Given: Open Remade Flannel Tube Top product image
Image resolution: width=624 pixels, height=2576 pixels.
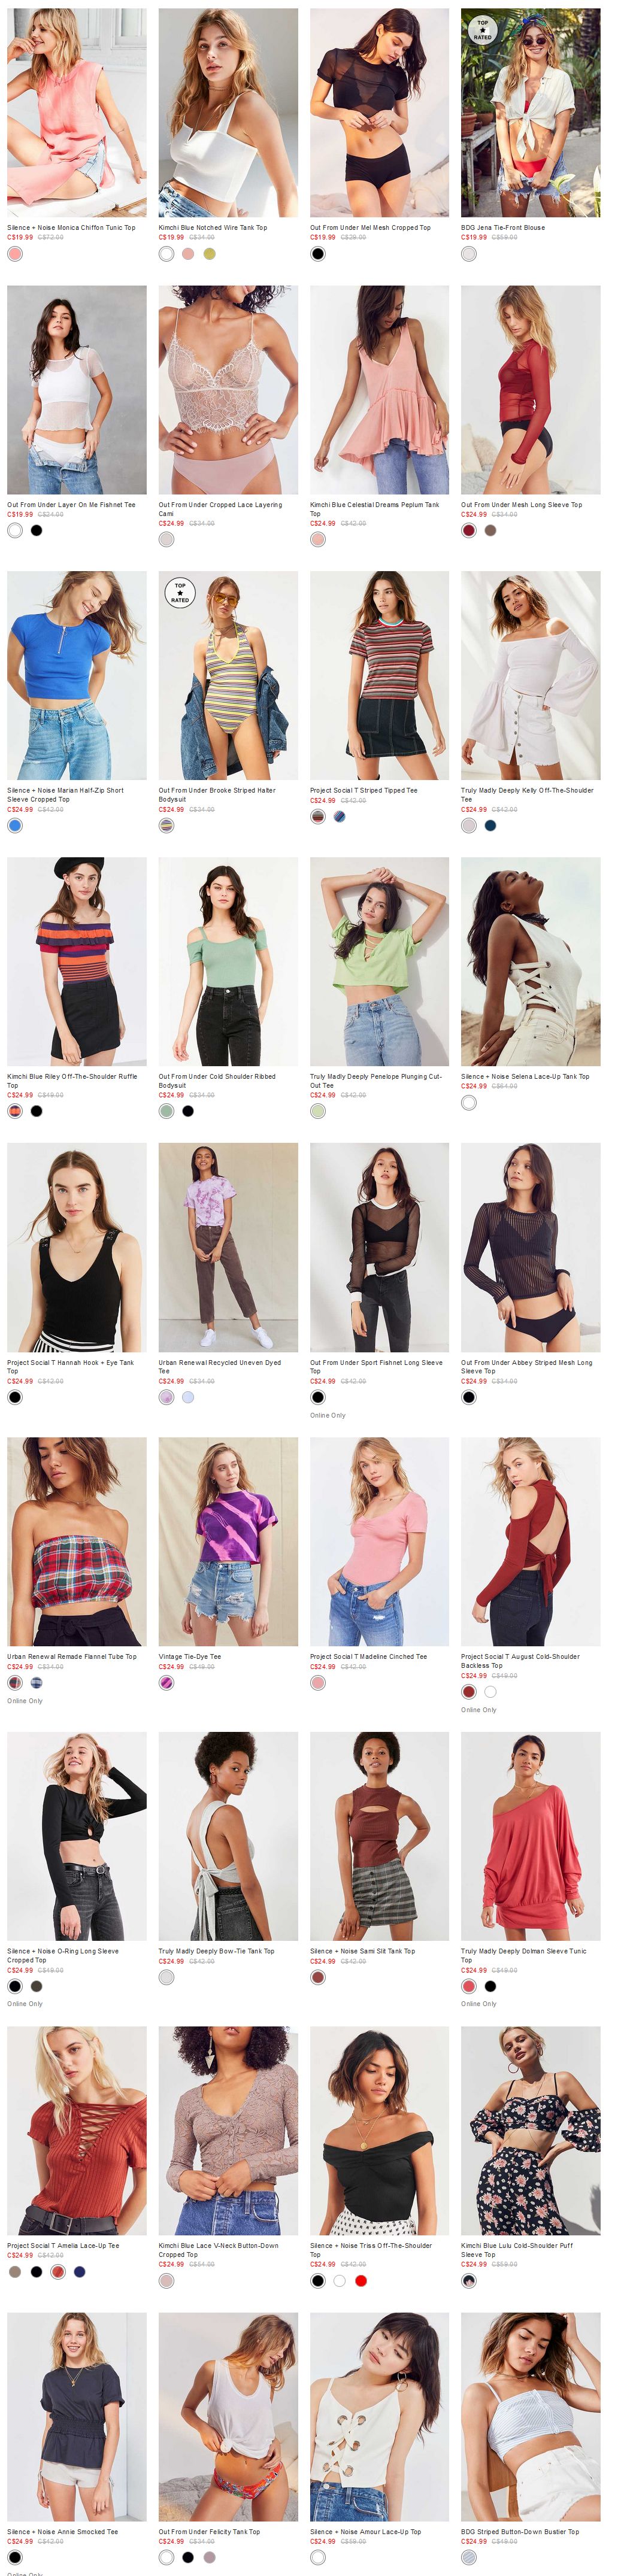Looking at the screenshot, I should [x=77, y=1541].
